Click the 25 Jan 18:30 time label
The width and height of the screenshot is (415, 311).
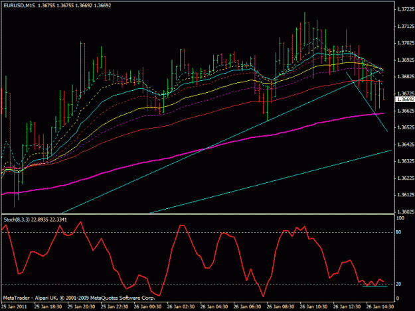pos(48,307)
